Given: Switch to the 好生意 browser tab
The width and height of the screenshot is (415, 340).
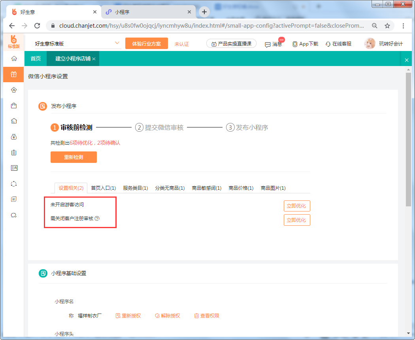Looking at the screenshot, I should pyautogui.click(x=53, y=12).
